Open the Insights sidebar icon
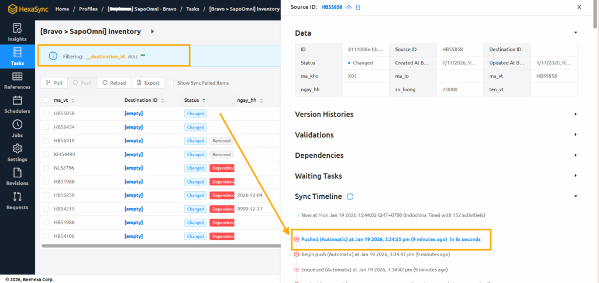Viewport: 599px width, 283px height. coord(17,32)
